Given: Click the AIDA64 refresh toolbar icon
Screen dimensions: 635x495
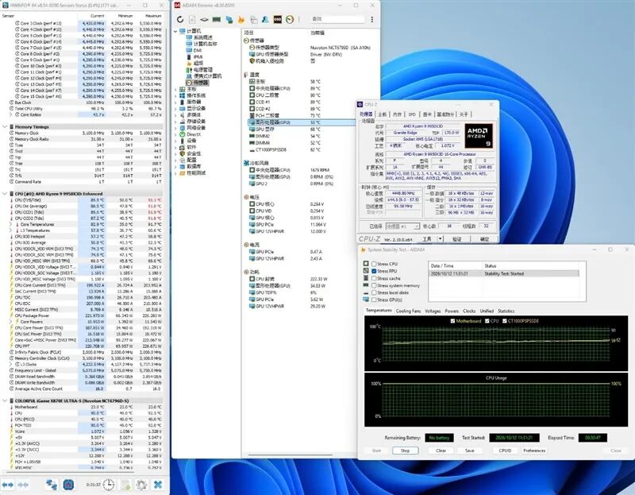Looking at the screenshot, I should coord(180,19).
